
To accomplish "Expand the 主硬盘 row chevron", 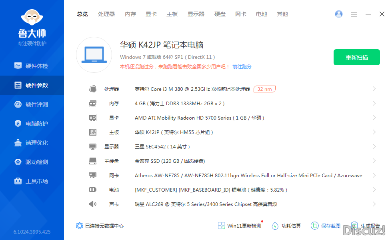I will pyautogui.click(x=374, y=161).
